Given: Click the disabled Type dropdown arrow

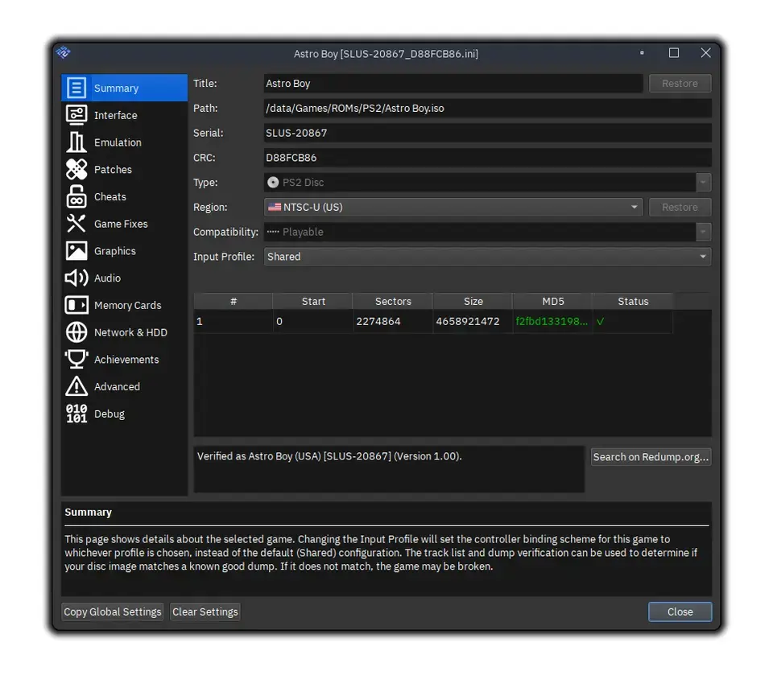Looking at the screenshot, I should 703,182.
